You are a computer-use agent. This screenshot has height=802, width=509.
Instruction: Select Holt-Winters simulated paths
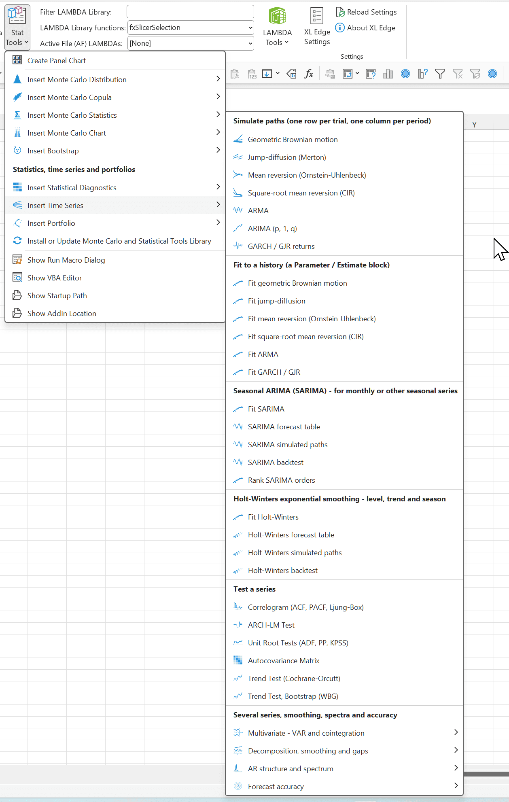click(344, 552)
